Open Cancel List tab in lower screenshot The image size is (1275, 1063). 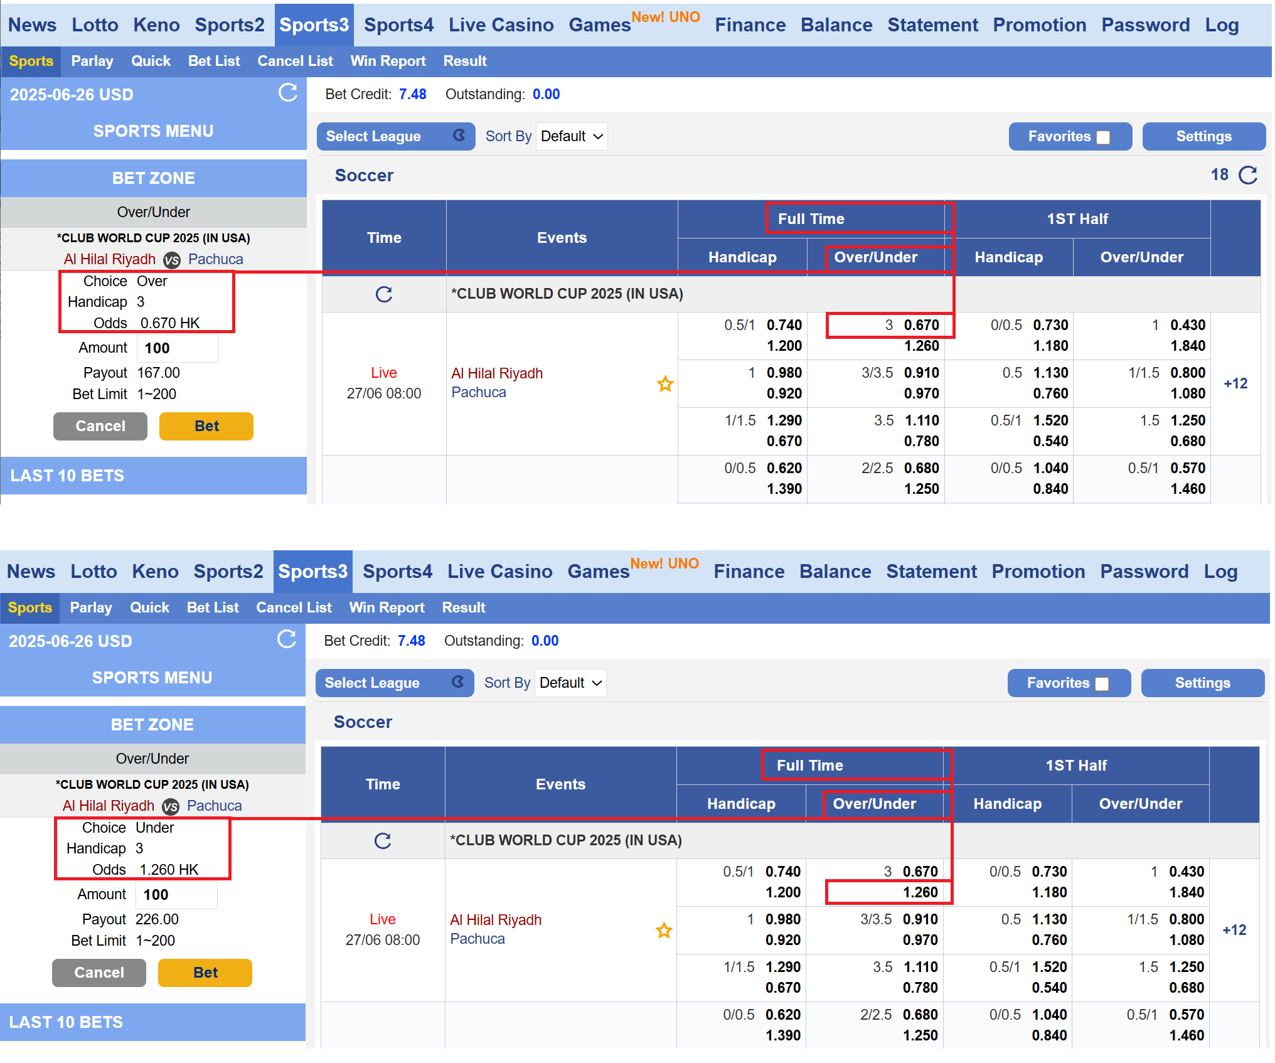pyautogui.click(x=294, y=607)
